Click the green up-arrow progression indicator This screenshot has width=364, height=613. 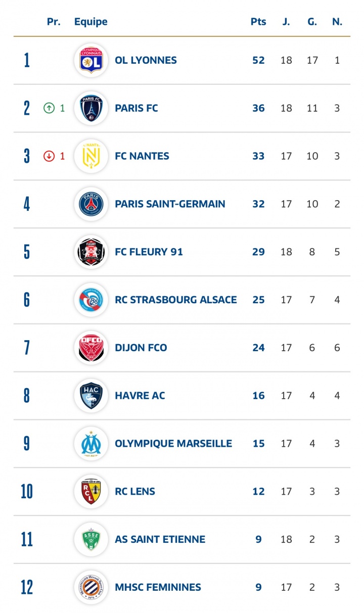click(x=49, y=108)
